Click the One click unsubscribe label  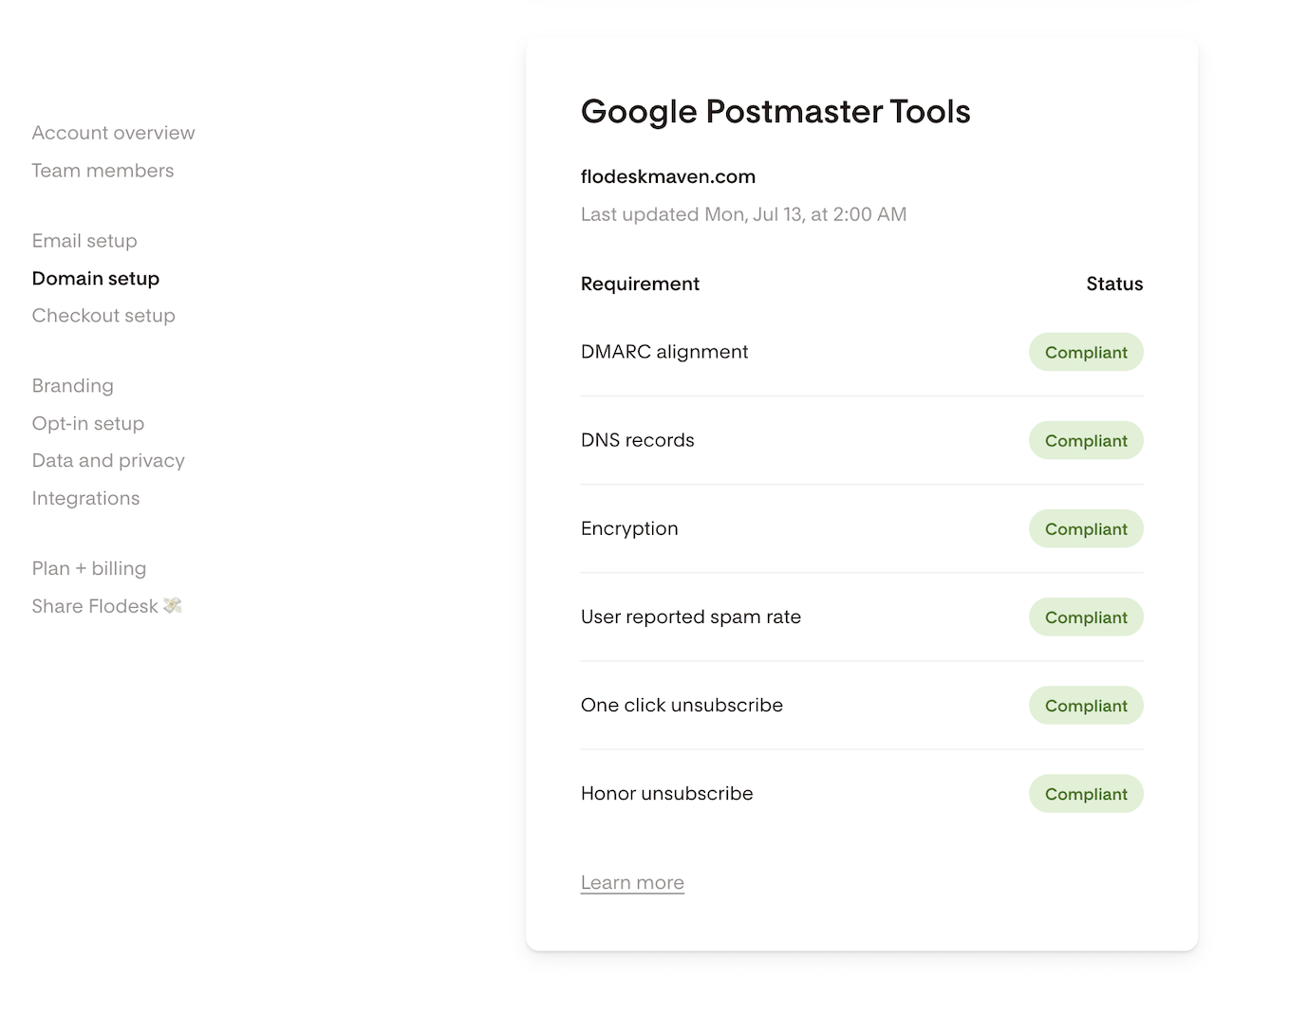pos(682,705)
